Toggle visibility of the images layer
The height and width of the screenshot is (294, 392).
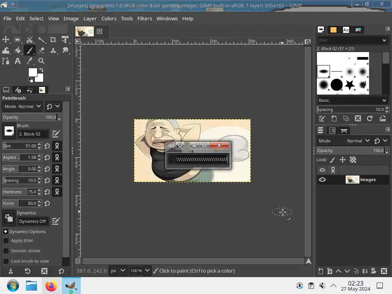(322, 180)
